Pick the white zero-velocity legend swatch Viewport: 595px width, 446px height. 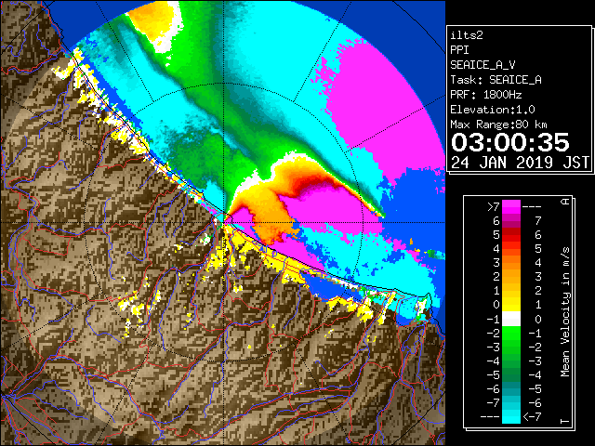(x=511, y=319)
